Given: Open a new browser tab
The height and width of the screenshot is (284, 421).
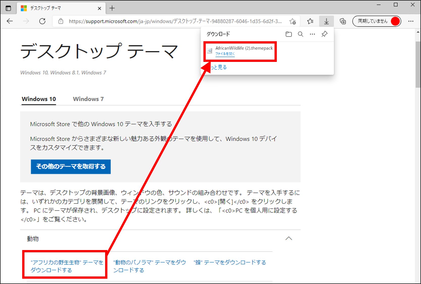Looking at the screenshot, I should coord(112,8).
